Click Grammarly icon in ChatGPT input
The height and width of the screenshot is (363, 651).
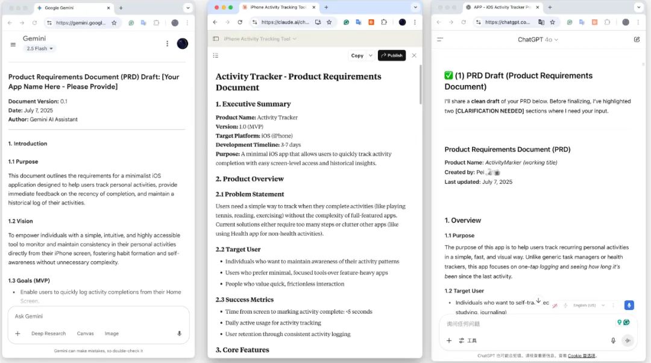pos(626,322)
